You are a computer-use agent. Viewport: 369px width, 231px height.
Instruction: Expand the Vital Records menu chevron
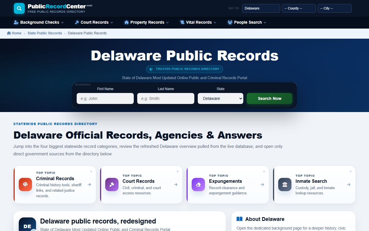tap(215, 23)
